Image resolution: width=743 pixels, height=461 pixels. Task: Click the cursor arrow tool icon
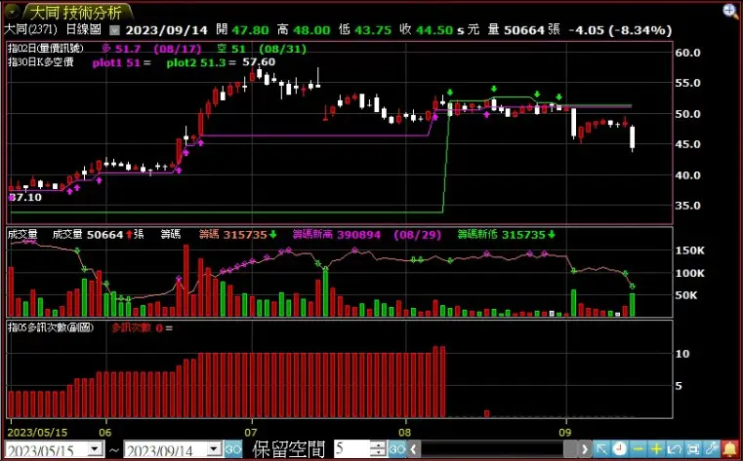pyautogui.click(x=601, y=449)
